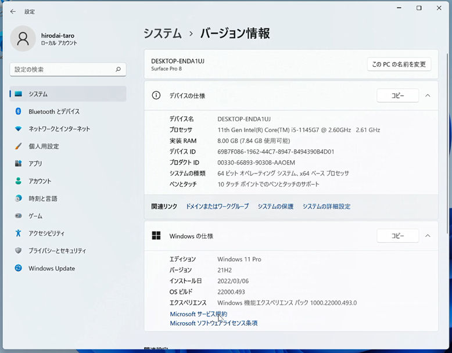Copy device specifications with the コピー button

pos(397,95)
